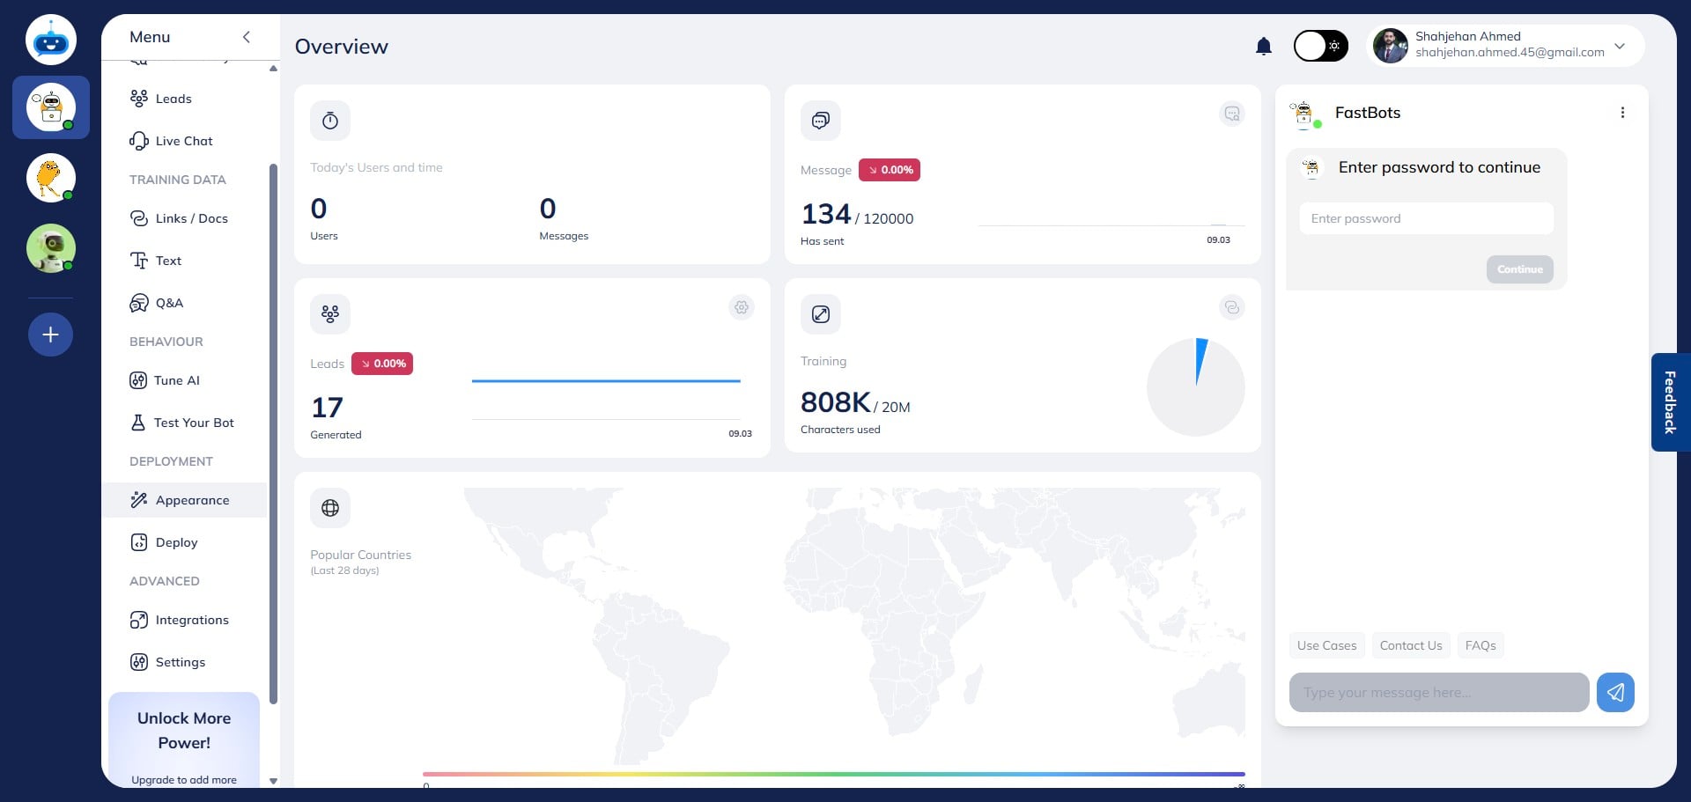Open the Text training page
The image size is (1691, 802).
point(184,261)
